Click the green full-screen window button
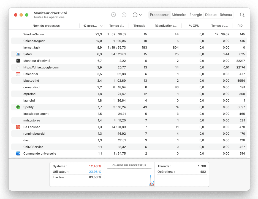This screenshot has height=199, width=258. click(27, 15)
